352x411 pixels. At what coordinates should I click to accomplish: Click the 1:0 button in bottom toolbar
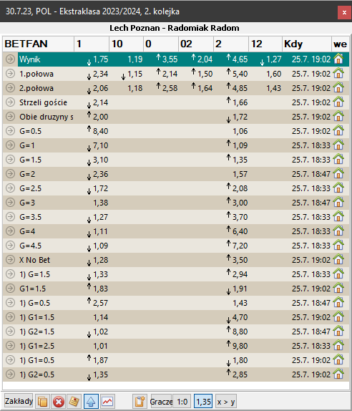tap(182, 401)
